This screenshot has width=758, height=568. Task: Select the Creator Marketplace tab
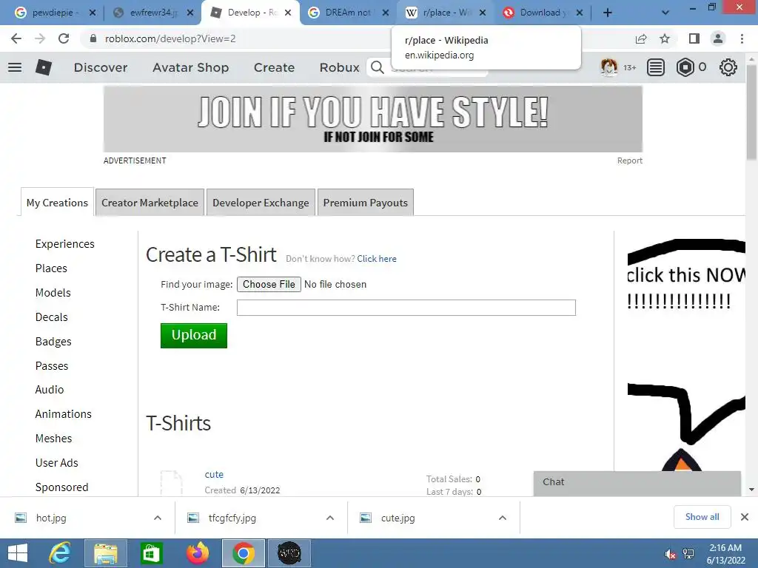(x=150, y=203)
